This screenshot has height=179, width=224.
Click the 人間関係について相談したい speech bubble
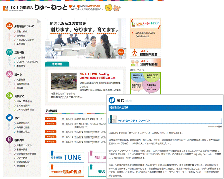[x=151, y=87]
